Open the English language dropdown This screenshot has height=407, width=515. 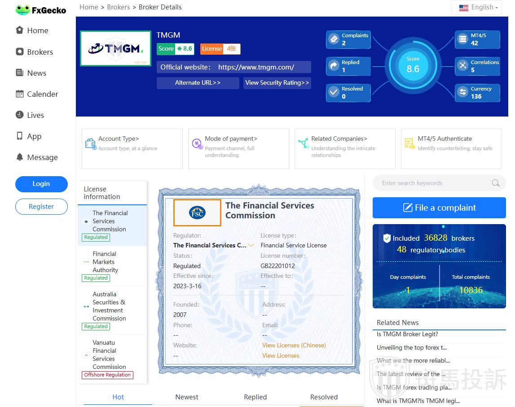click(x=478, y=7)
